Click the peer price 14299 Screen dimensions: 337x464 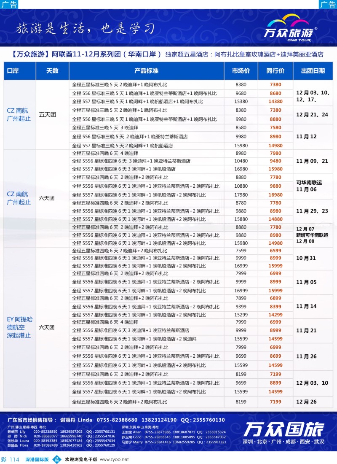(275, 315)
